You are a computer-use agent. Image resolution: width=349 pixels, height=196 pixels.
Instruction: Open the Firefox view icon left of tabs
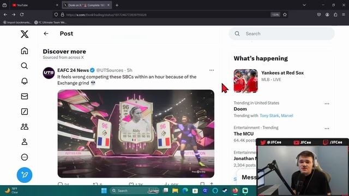tap(4, 5)
